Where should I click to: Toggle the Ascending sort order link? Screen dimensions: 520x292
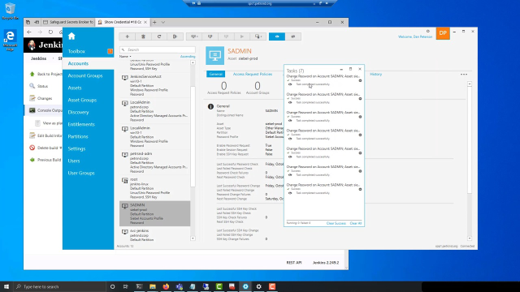tap(188, 57)
